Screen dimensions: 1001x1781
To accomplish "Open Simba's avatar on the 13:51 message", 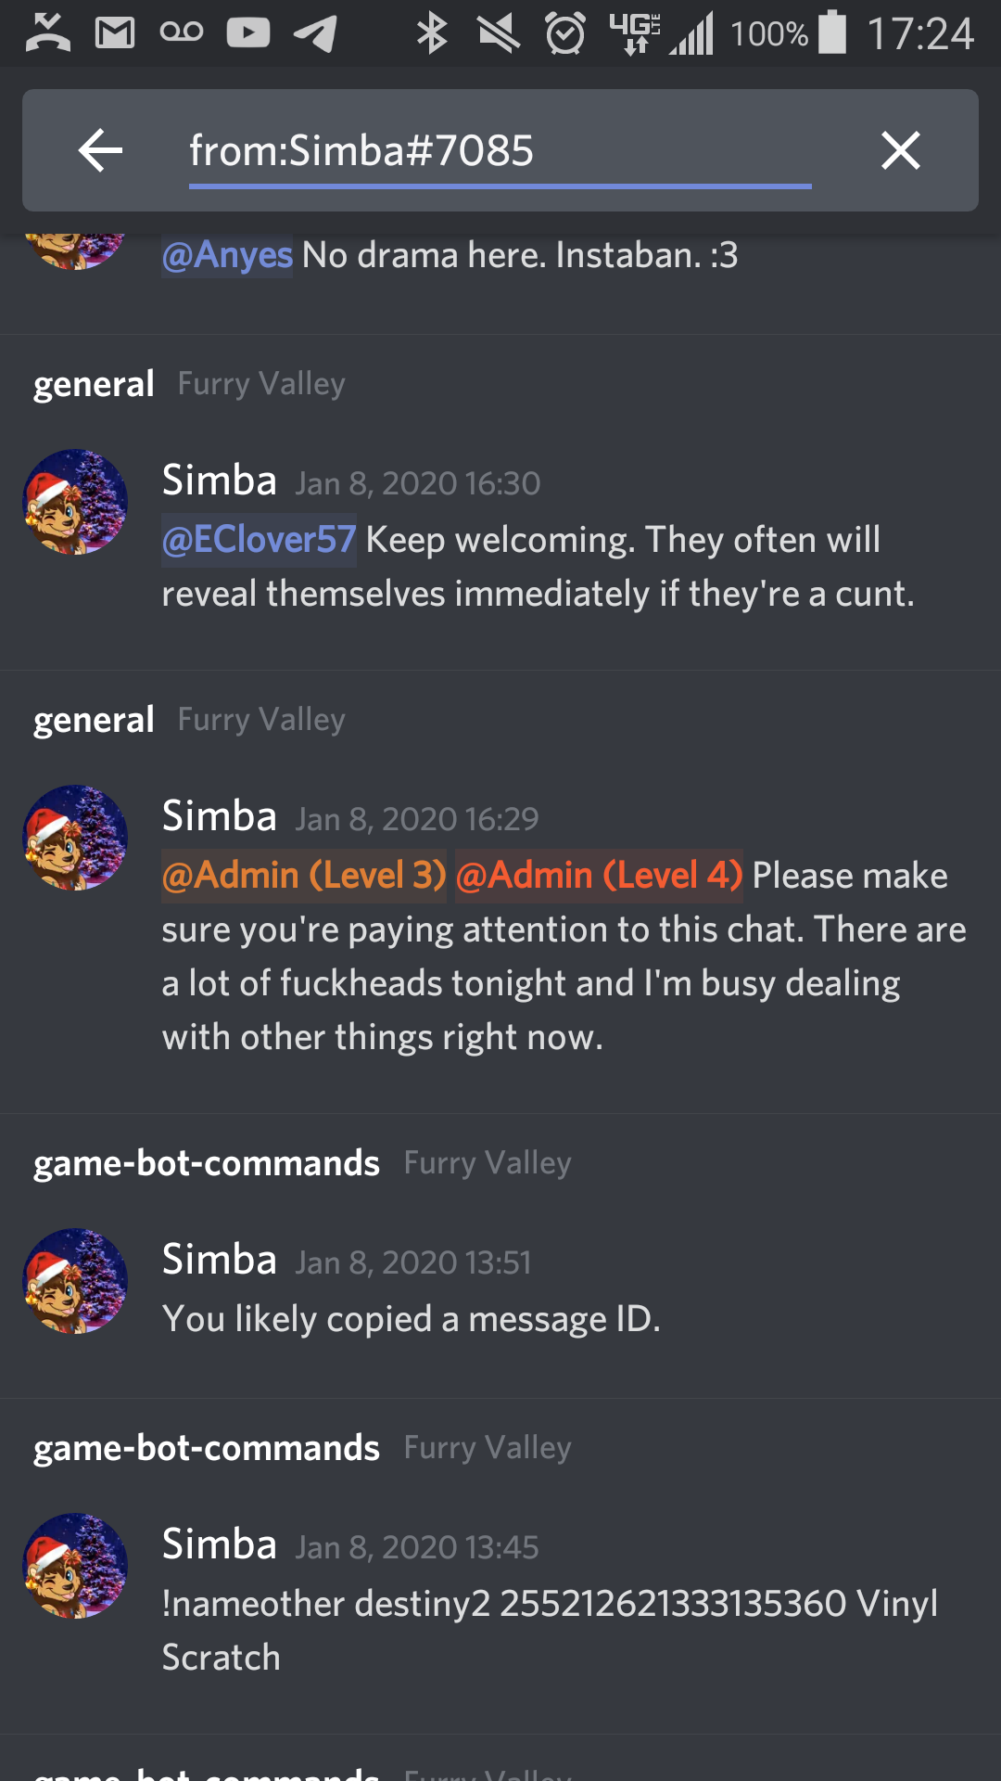I will (x=75, y=1281).
